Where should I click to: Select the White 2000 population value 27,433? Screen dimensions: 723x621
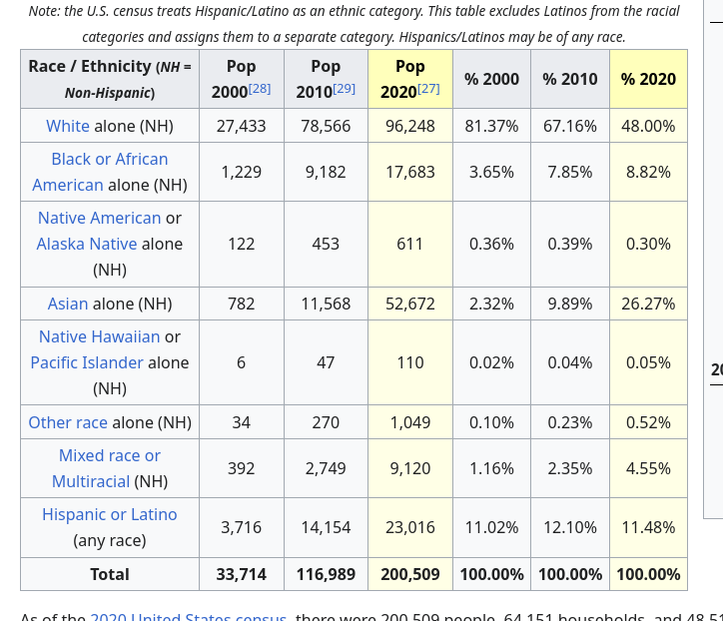click(x=241, y=126)
